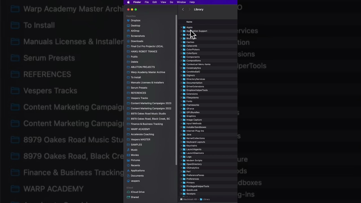Click the Documents sidebar icon
Image resolution: width=361 pixels, height=203 pixels.
(x=128, y=176)
